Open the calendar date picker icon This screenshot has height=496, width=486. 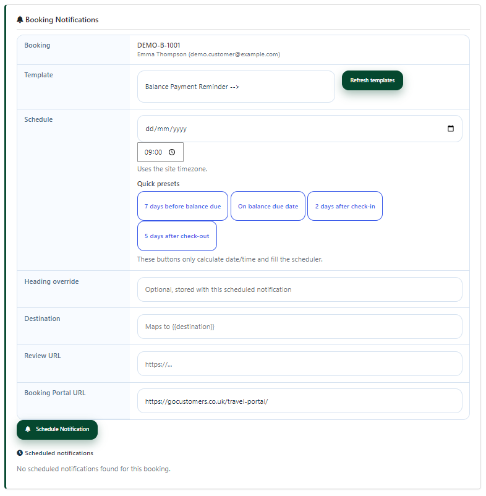(451, 129)
